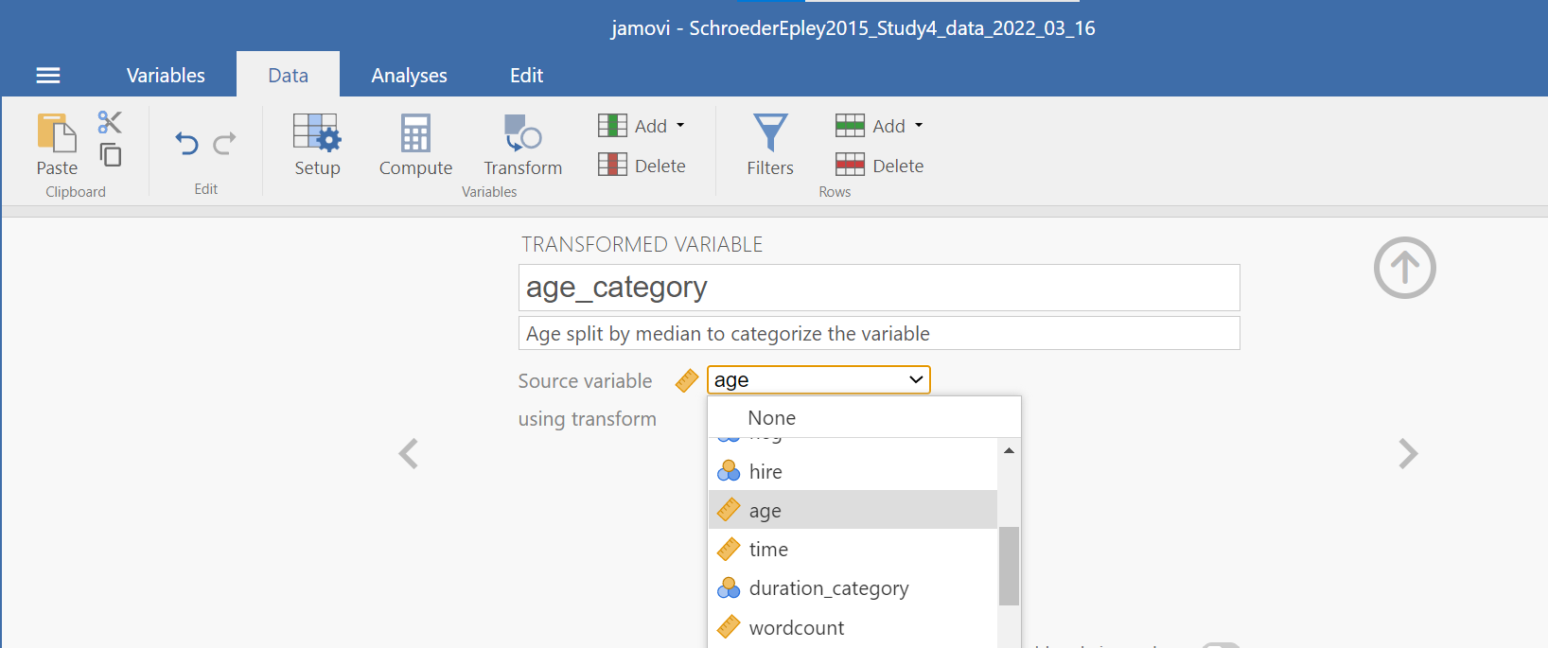Click the Copy icon

111,155
